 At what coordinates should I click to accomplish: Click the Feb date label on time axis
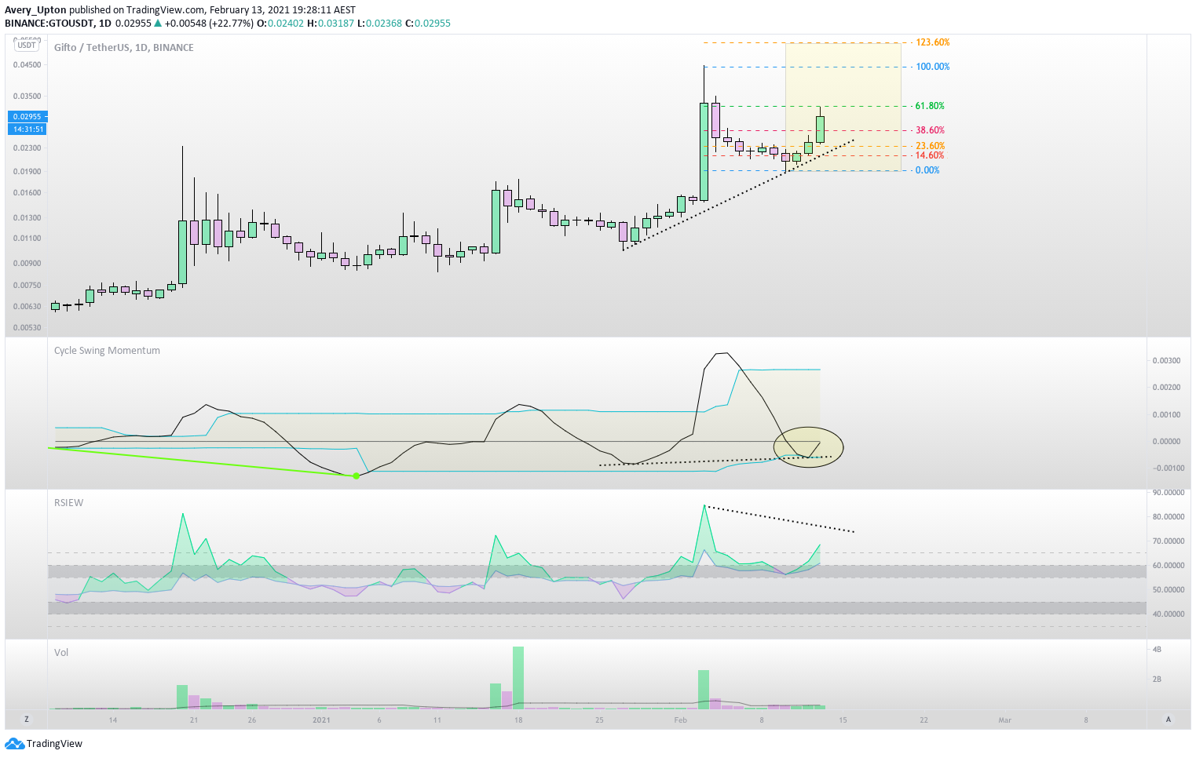click(x=680, y=720)
